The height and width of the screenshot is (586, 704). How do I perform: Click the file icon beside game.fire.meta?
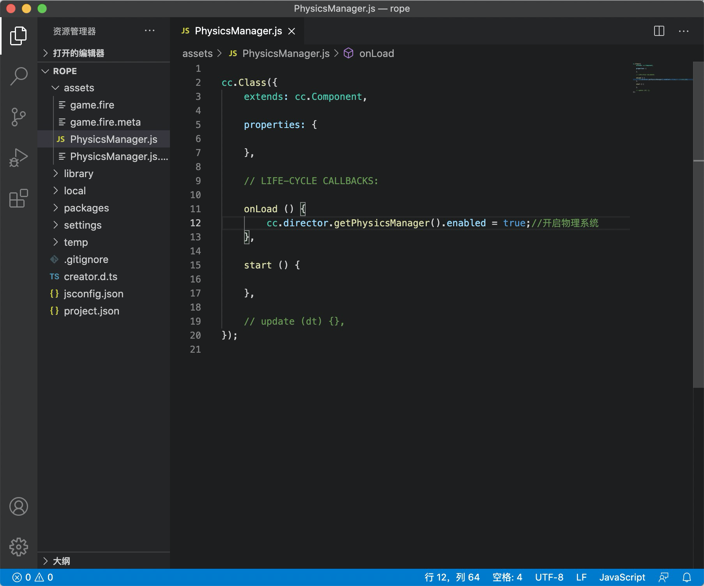click(x=62, y=122)
